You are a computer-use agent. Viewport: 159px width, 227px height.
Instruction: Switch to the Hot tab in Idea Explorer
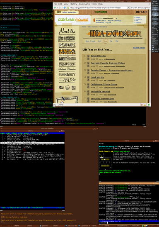click(99, 41)
